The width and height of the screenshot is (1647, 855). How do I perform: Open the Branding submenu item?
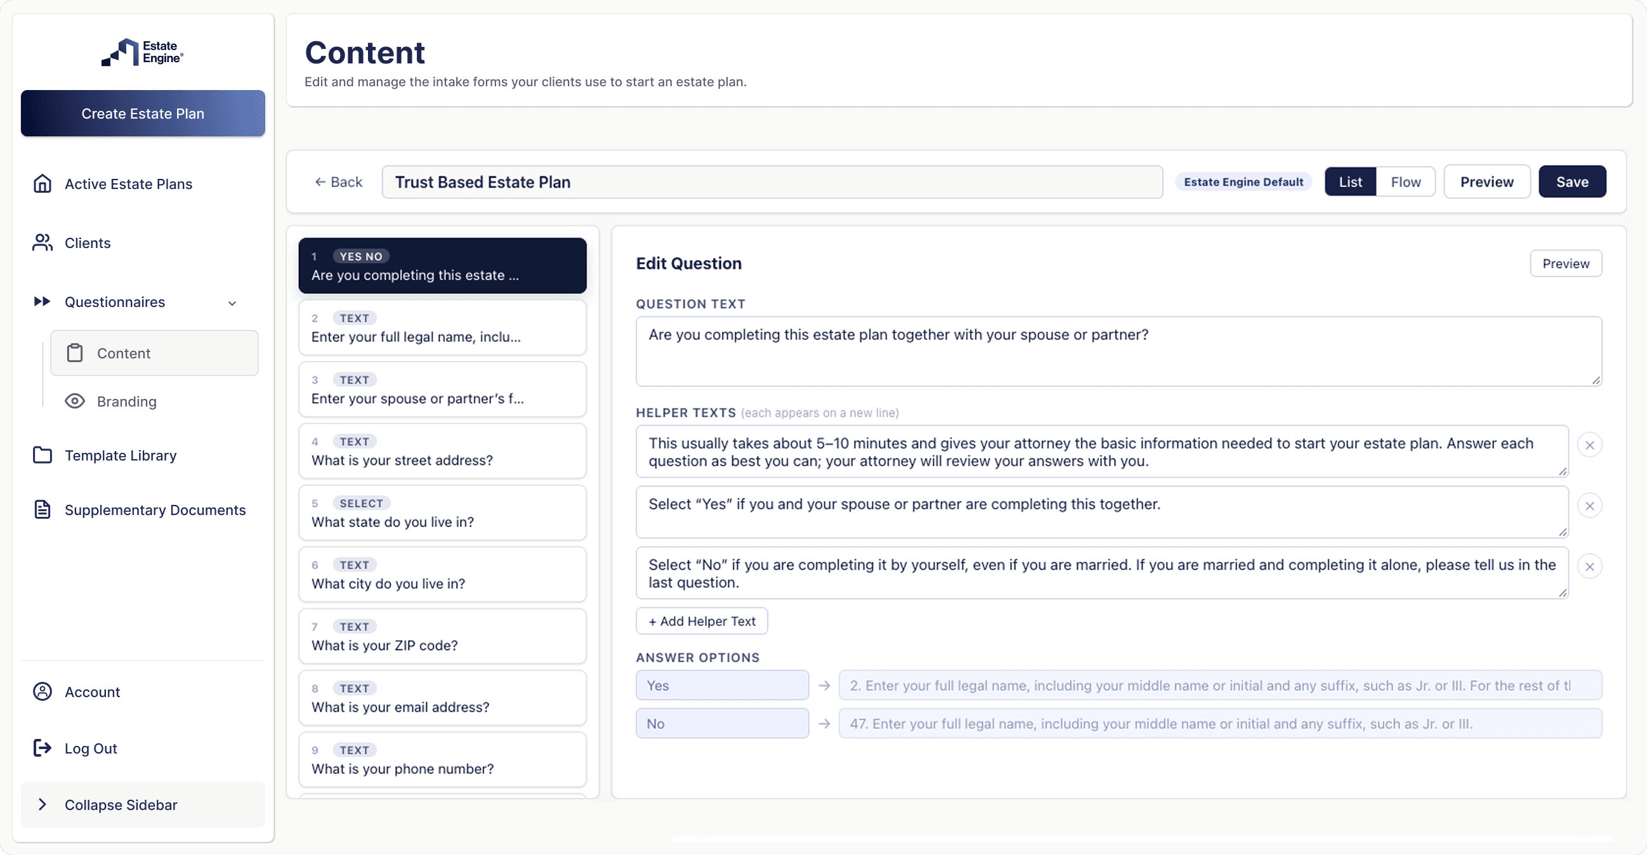point(154,401)
